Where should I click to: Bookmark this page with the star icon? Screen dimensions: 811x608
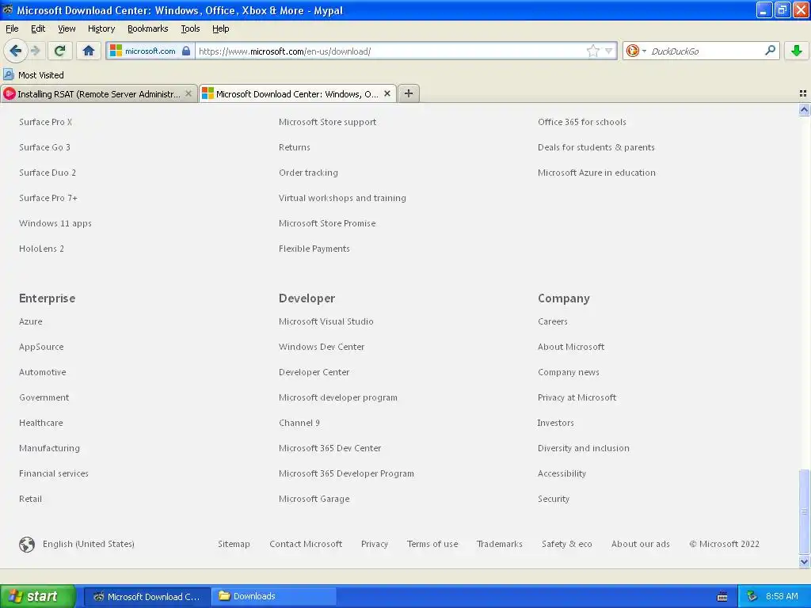(592, 51)
